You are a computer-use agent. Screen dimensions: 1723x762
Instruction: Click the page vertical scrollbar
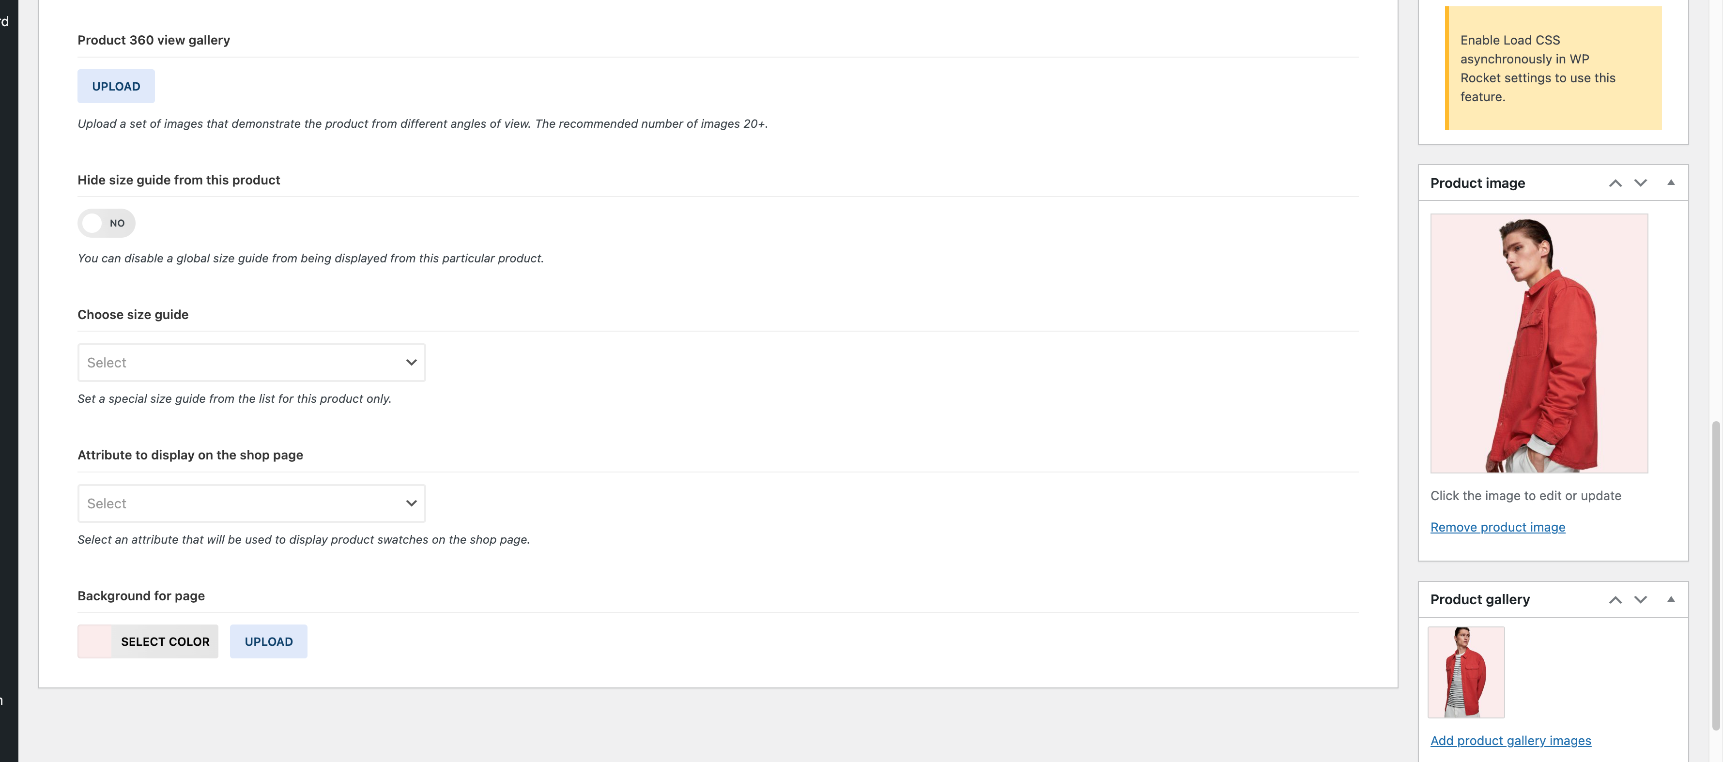point(1716,575)
